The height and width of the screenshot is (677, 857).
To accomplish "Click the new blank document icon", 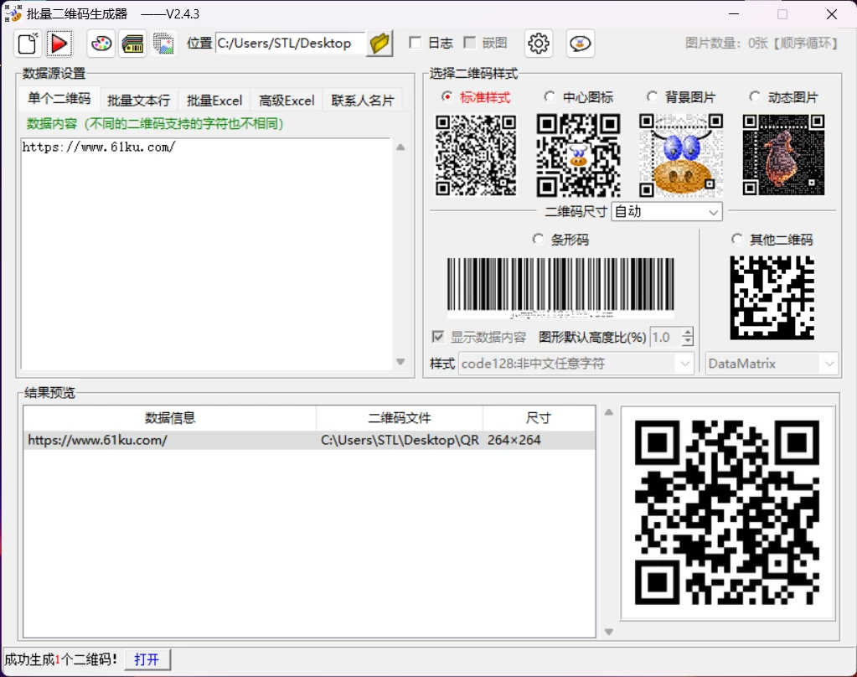I will point(28,44).
